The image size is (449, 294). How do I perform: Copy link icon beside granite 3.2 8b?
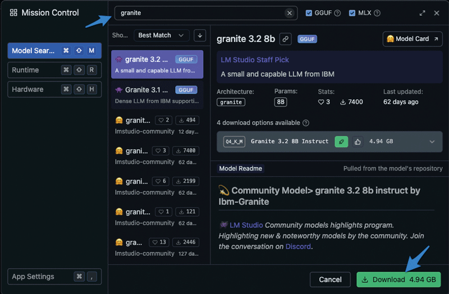(286, 39)
